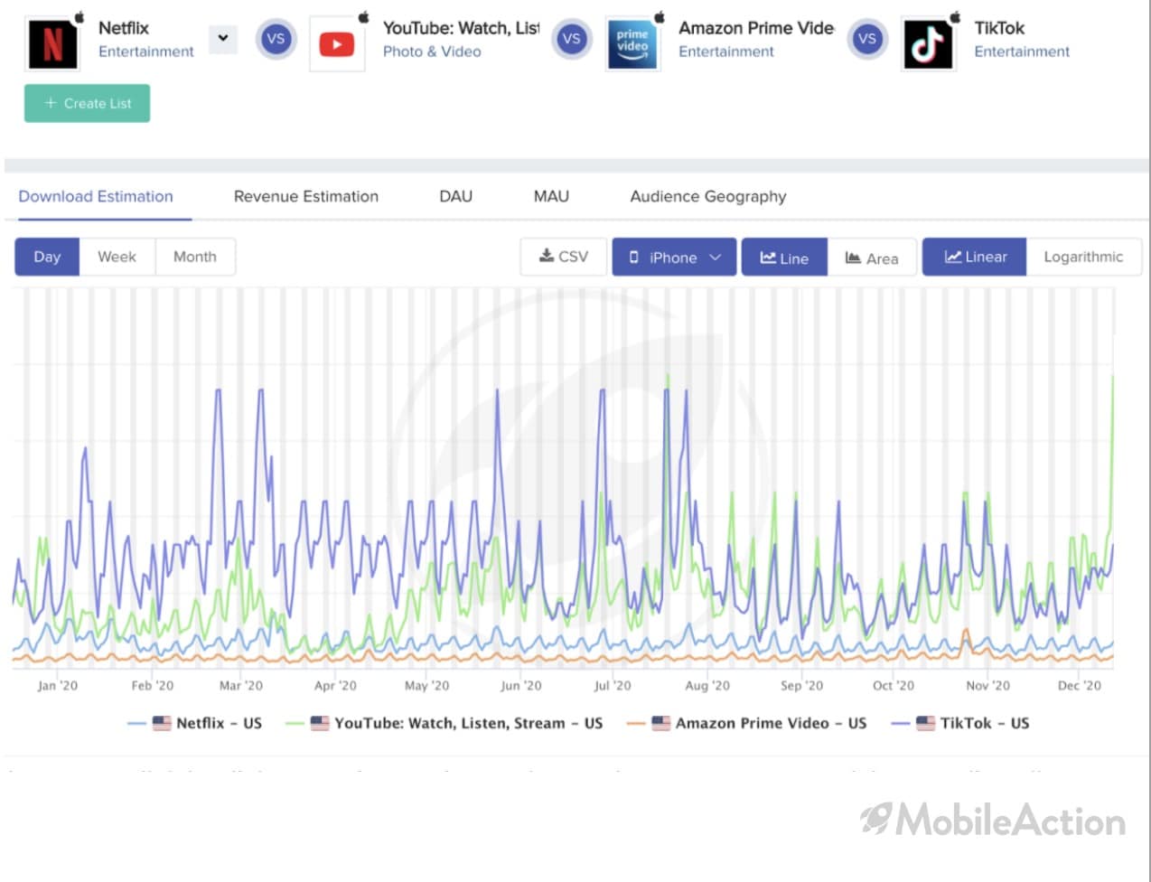Viewport: 1151px width, 882px height.
Task: Switch to the Download Estimation tab
Action: (x=96, y=196)
